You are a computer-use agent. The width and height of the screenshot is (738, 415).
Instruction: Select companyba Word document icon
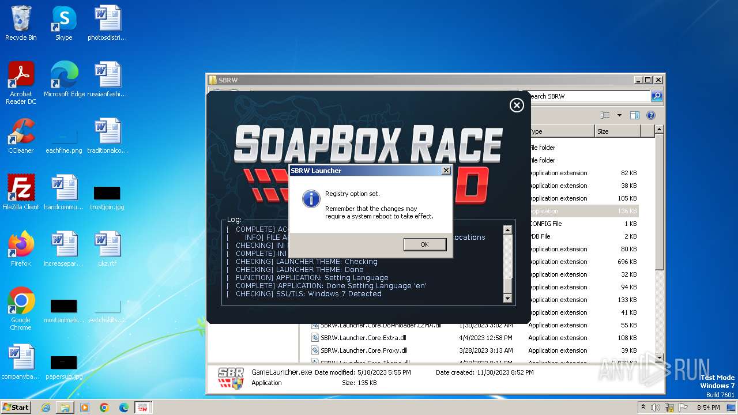point(21,362)
